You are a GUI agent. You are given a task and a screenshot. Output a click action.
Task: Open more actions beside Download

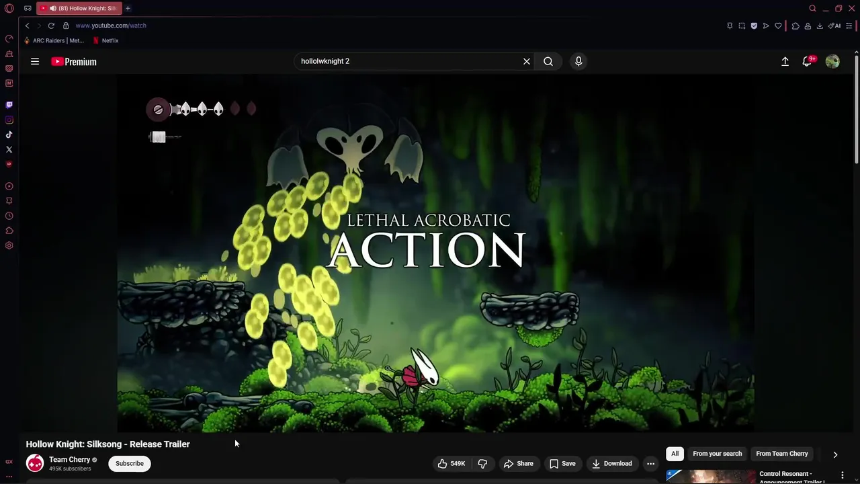click(650, 463)
